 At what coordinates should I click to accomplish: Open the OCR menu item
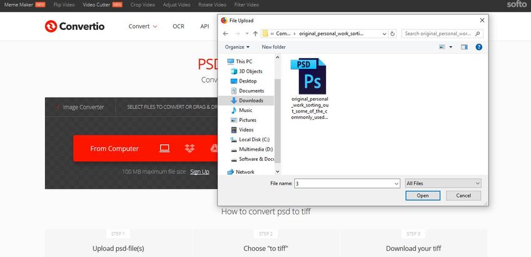[x=179, y=26]
